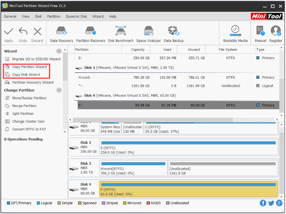
Task: Click the Move/Resize Partition link
Action: click(x=30, y=98)
